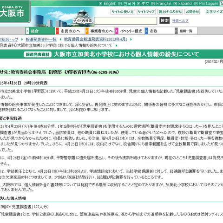Image resolution: width=223 pixels, height=223 pixels.
Task: Click gray arrow icon on 組織一覧 tab
Action: click(x=176, y=31)
